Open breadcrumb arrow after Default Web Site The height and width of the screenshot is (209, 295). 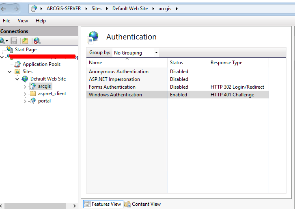click(x=153, y=9)
